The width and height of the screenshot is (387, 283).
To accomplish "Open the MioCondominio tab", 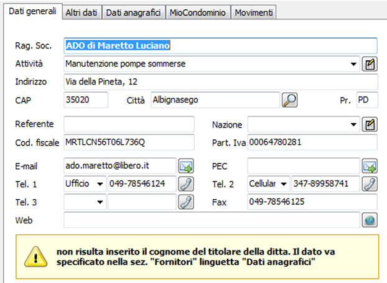I will point(198,12).
